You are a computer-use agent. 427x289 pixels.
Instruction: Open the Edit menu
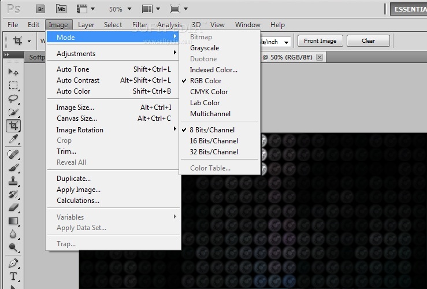click(x=34, y=25)
